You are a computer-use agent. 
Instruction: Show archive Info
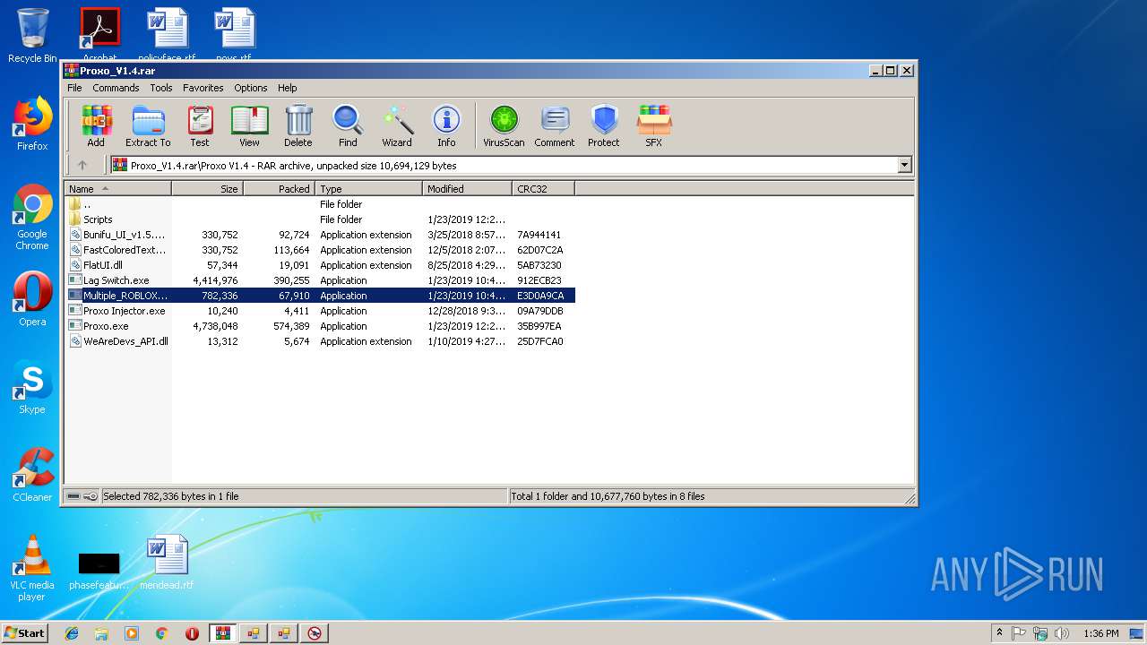(x=446, y=126)
